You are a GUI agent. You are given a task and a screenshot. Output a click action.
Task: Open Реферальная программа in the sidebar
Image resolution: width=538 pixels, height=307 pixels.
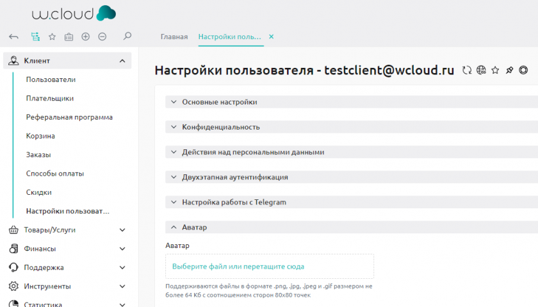pos(69,117)
